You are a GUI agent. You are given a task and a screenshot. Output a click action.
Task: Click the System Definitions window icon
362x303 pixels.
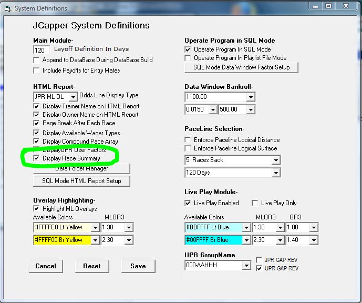pyautogui.click(x=8, y=8)
